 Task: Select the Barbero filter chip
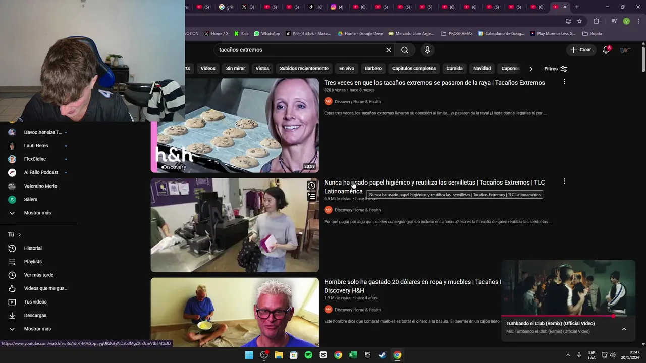point(373,69)
